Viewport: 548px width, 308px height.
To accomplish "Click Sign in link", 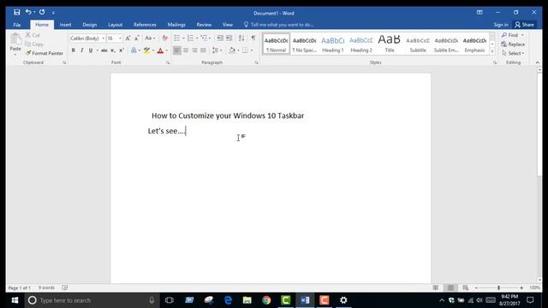I will (501, 25).
